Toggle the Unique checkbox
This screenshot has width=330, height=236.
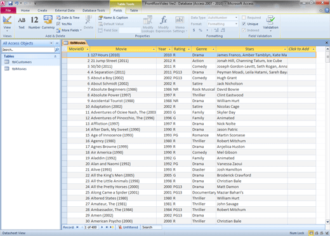pyautogui.click(x=244, y=24)
